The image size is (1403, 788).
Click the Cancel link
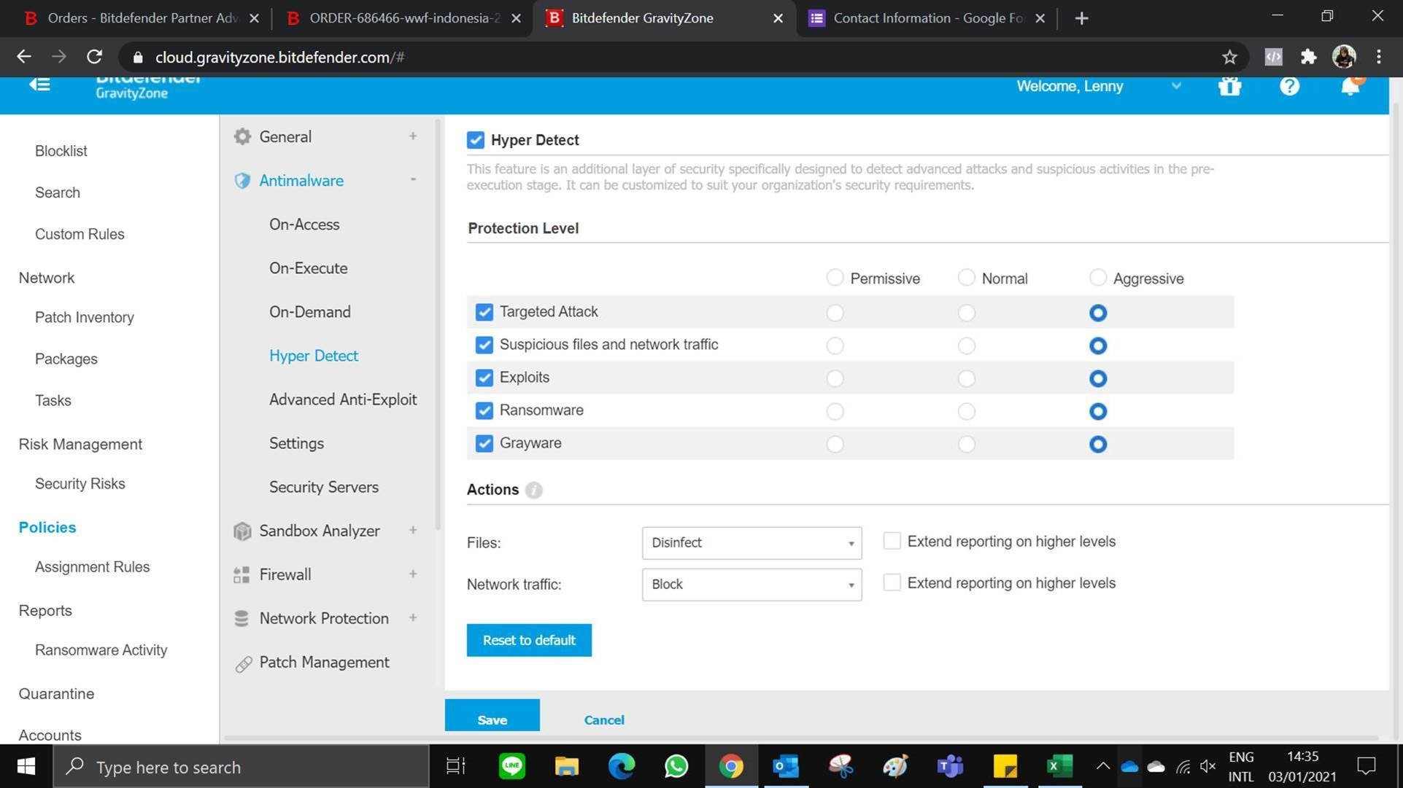click(x=603, y=719)
